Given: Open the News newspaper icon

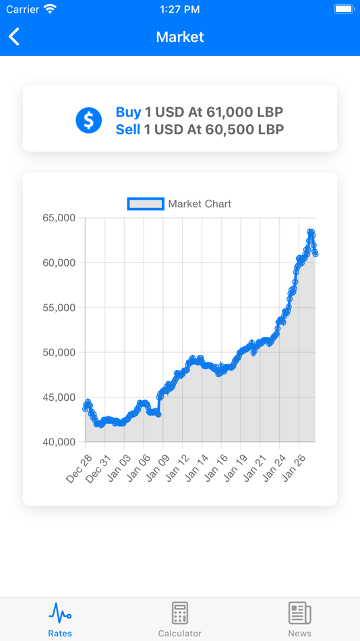Looking at the screenshot, I should coord(299,613).
